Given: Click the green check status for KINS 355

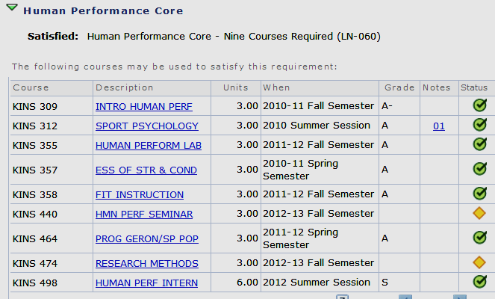Looking at the screenshot, I should point(479,145).
